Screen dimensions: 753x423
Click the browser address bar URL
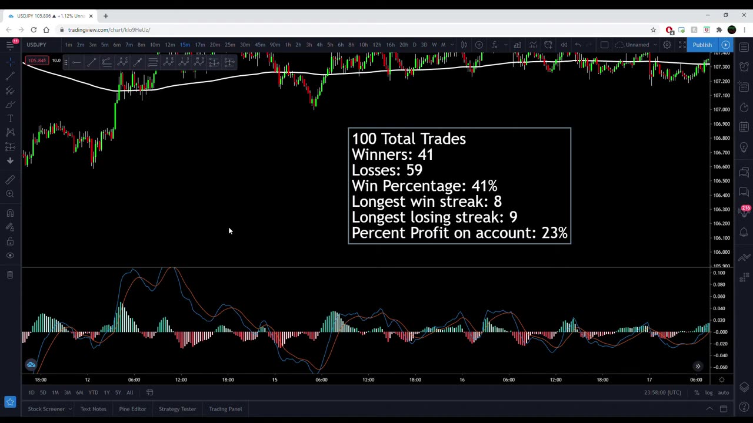pos(109,29)
